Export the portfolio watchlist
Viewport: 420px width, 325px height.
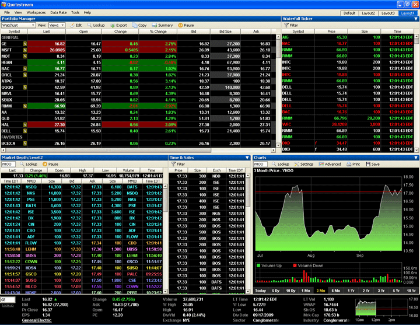click(x=118, y=25)
